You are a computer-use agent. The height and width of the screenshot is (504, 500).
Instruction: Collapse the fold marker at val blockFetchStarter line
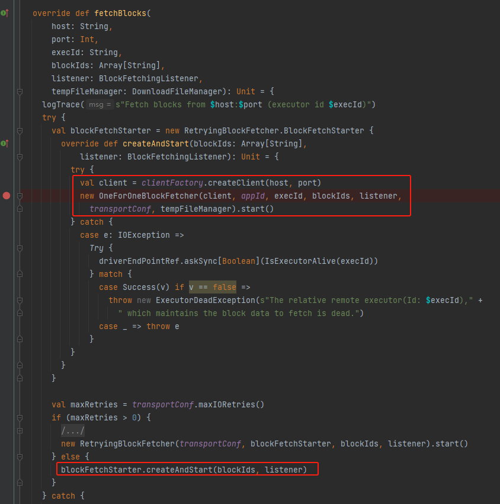click(x=20, y=131)
